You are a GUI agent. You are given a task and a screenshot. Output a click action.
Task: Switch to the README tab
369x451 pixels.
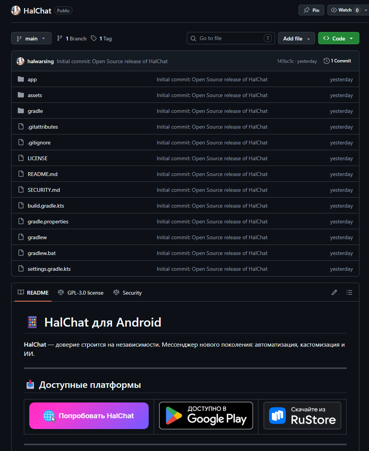(x=33, y=293)
